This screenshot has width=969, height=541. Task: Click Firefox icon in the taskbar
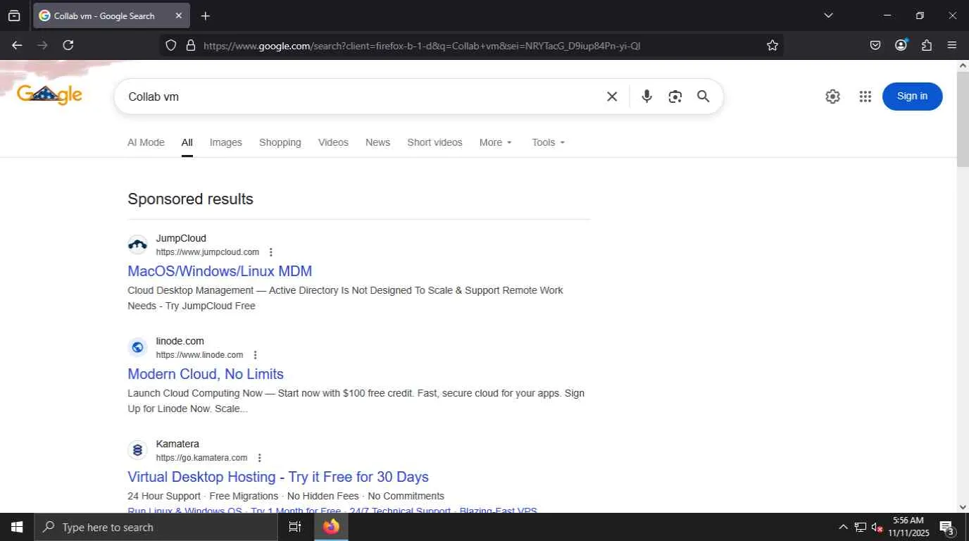pyautogui.click(x=331, y=527)
